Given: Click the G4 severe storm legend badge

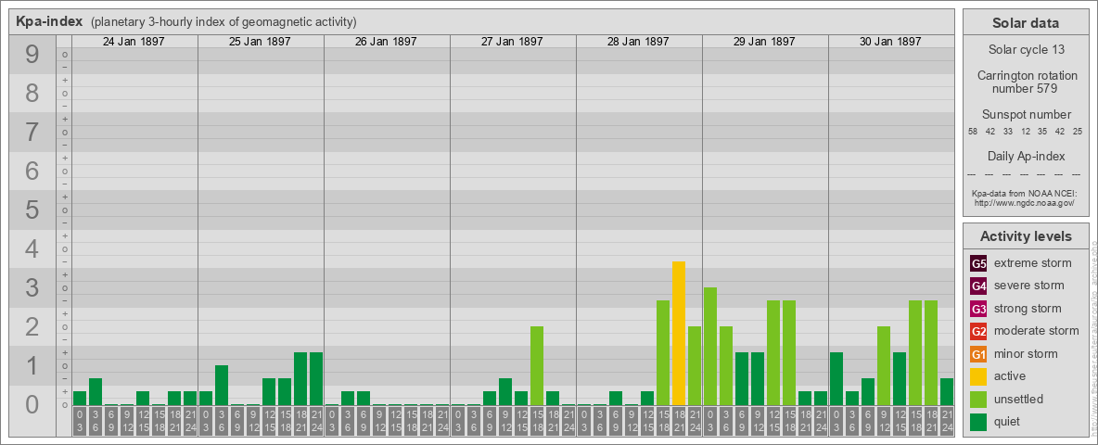Looking at the screenshot, I should tap(978, 286).
